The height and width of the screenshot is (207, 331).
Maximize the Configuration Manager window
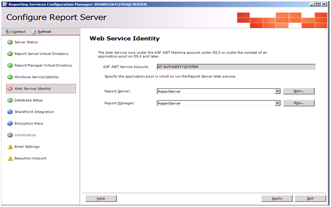click(317, 4)
